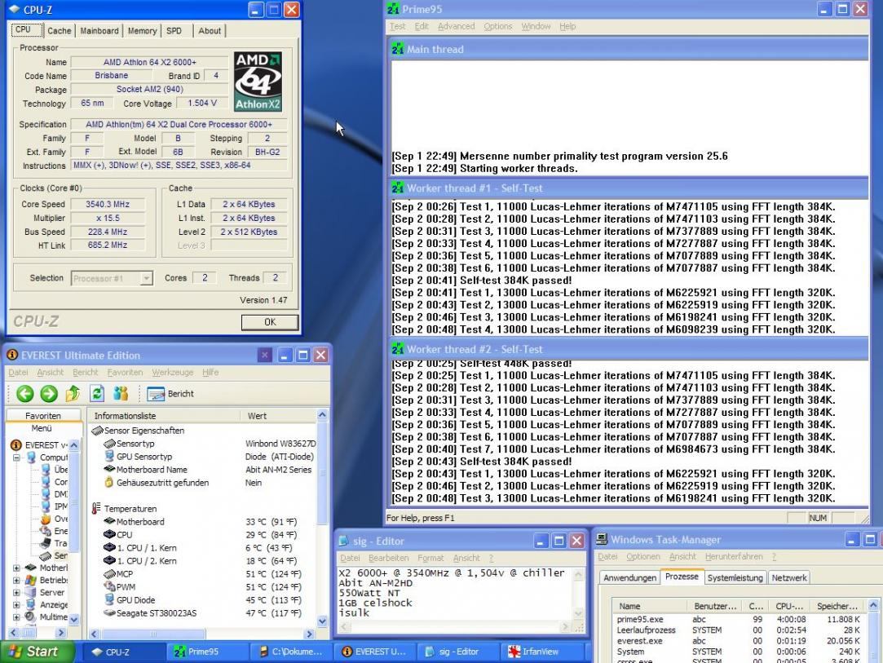Screen dimensions: 883x663
Task: Click the thermometer icon beside Temperaturen
Action: click(x=96, y=509)
